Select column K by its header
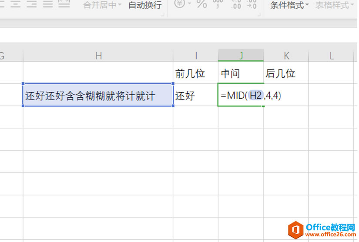Viewport: 359px width, 242px height. click(x=286, y=56)
